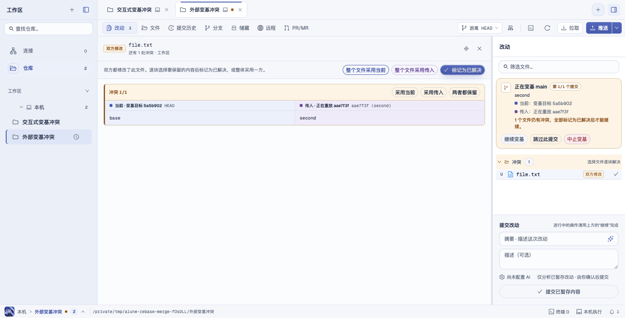Open the 分支 tab
The height and width of the screenshot is (318, 625).
pyautogui.click(x=214, y=28)
